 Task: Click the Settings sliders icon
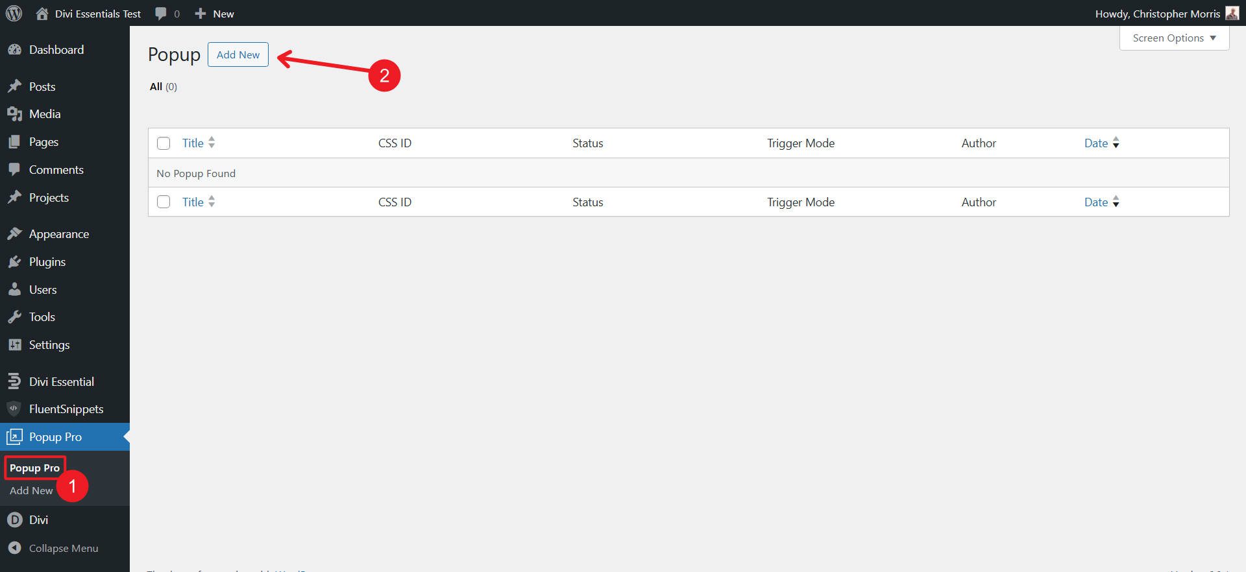tap(14, 345)
